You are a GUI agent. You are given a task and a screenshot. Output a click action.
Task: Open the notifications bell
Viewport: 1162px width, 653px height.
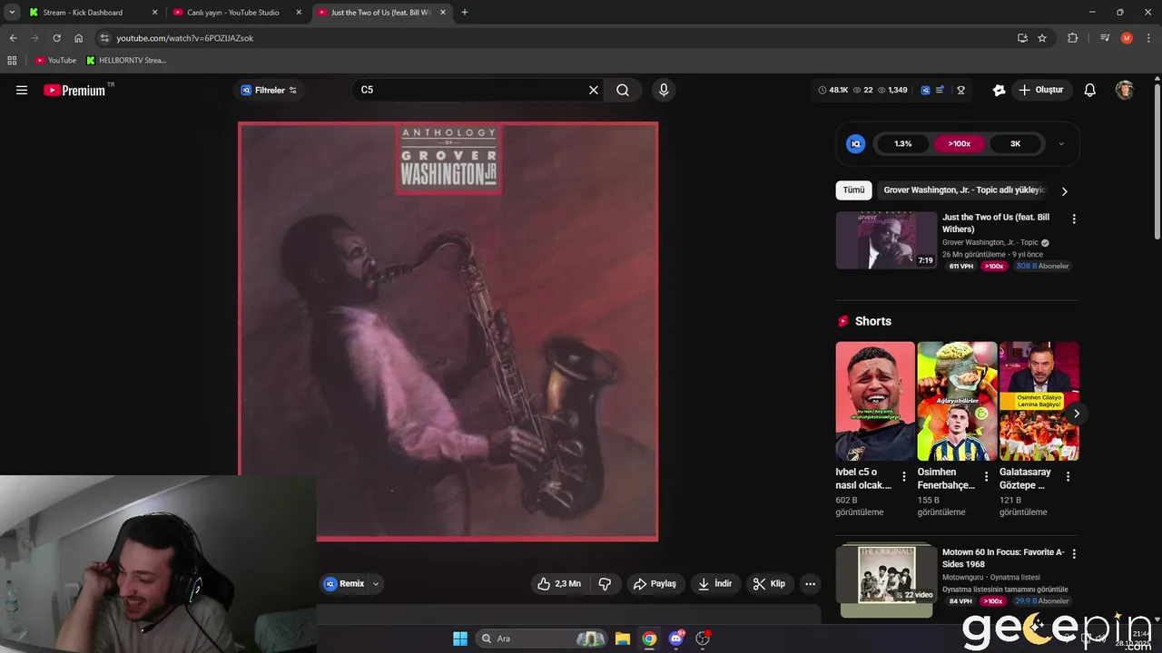[x=1090, y=90]
